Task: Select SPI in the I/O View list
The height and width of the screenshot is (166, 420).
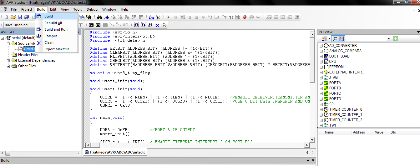Action: pos(332,104)
